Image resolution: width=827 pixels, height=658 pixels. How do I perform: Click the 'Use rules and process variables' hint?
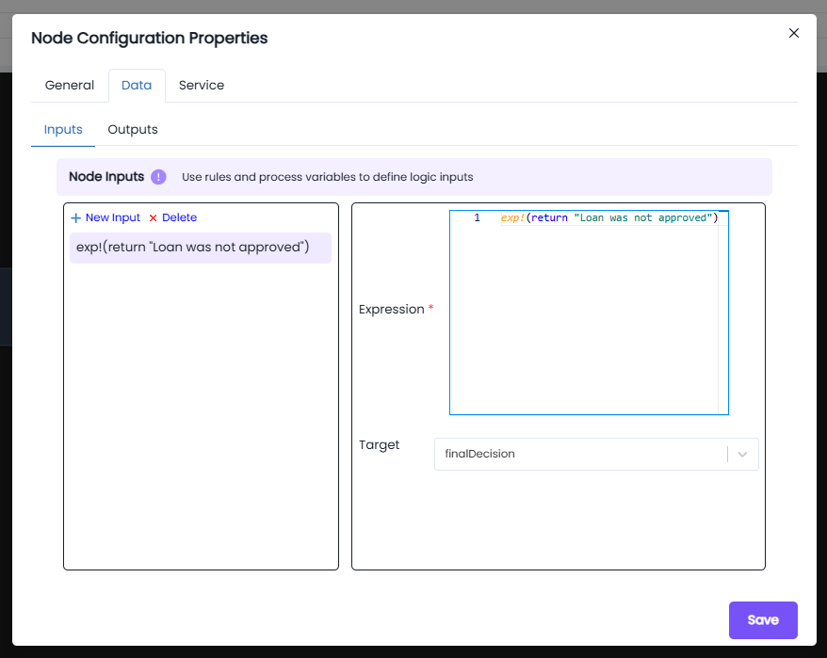click(328, 177)
